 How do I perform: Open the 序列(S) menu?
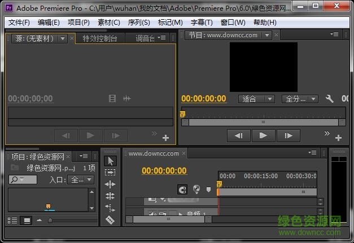pos(138,23)
